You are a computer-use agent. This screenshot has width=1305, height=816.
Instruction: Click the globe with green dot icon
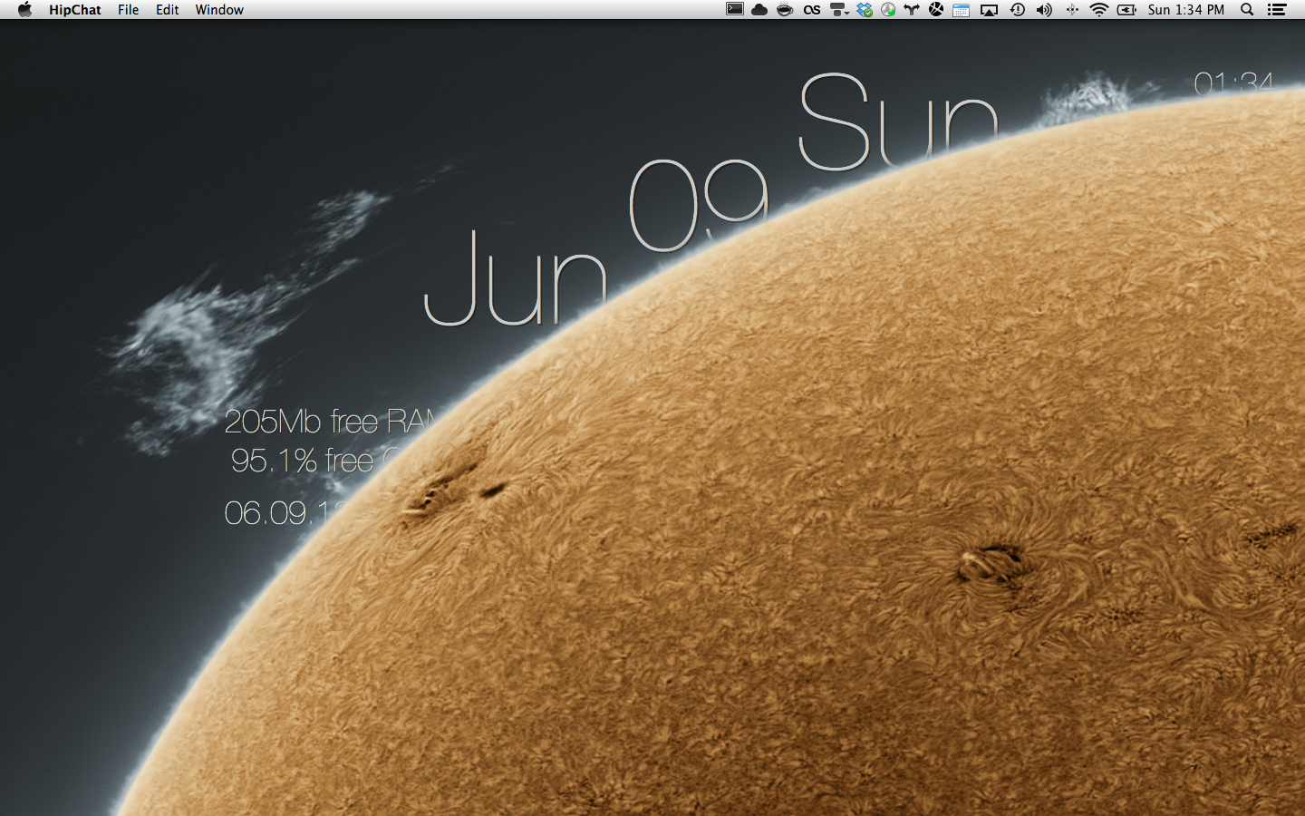888,10
